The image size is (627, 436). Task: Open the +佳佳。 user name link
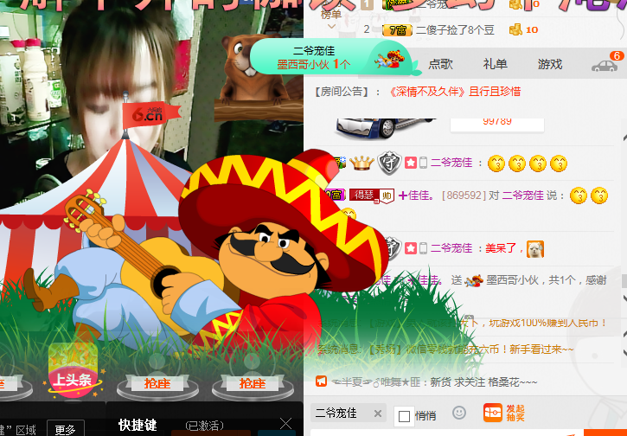tap(416, 196)
